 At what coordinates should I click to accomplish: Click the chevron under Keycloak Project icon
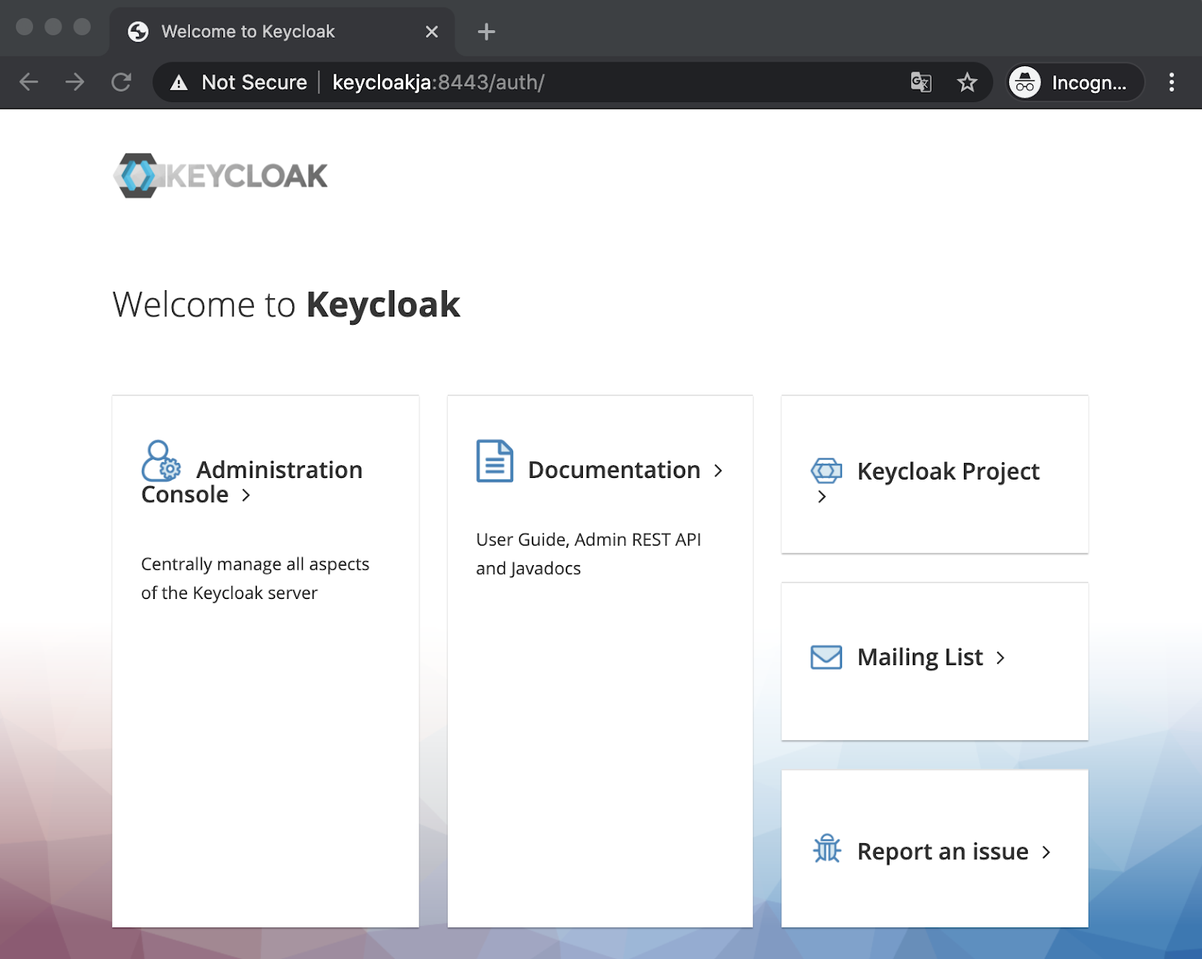822,496
